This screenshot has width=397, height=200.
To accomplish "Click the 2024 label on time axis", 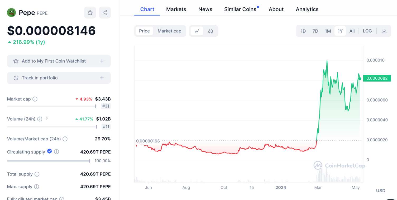I will pos(281,188).
